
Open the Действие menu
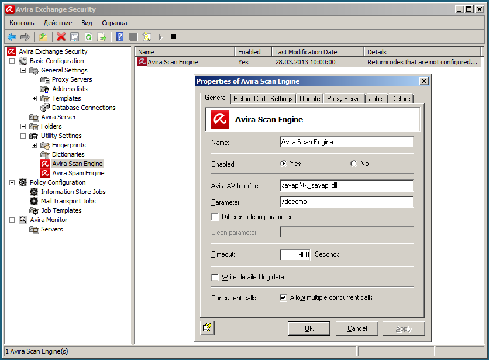pos(58,23)
